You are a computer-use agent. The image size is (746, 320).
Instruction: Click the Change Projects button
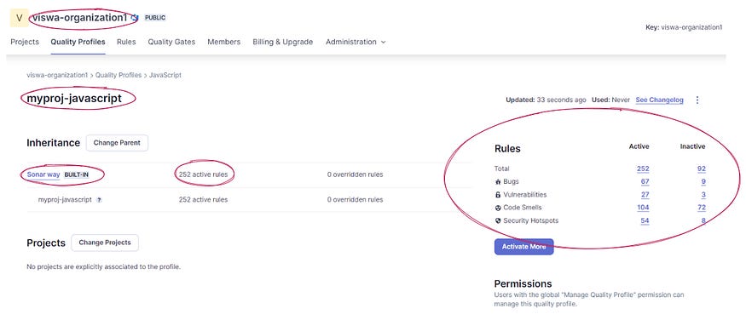pyautogui.click(x=105, y=243)
